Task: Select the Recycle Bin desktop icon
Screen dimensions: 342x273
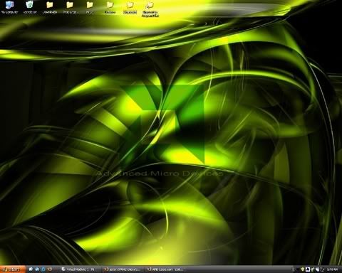Action: pos(30,7)
